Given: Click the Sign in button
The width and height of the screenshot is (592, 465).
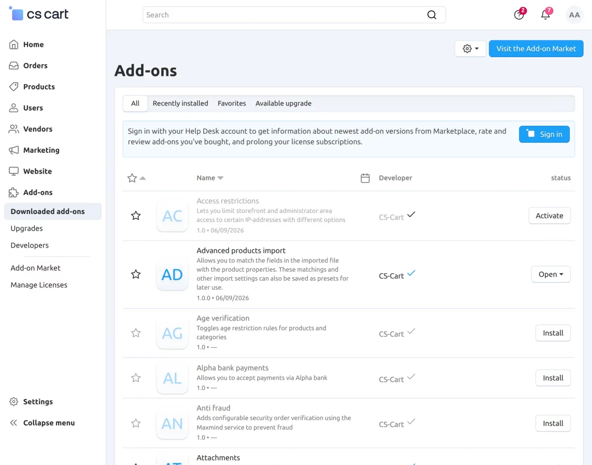Looking at the screenshot, I should click(544, 134).
